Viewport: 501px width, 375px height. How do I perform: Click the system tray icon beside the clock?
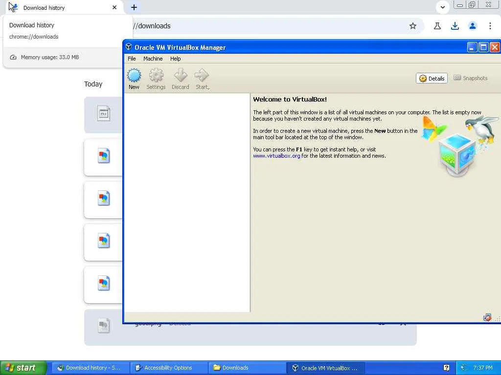[x=464, y=368]
